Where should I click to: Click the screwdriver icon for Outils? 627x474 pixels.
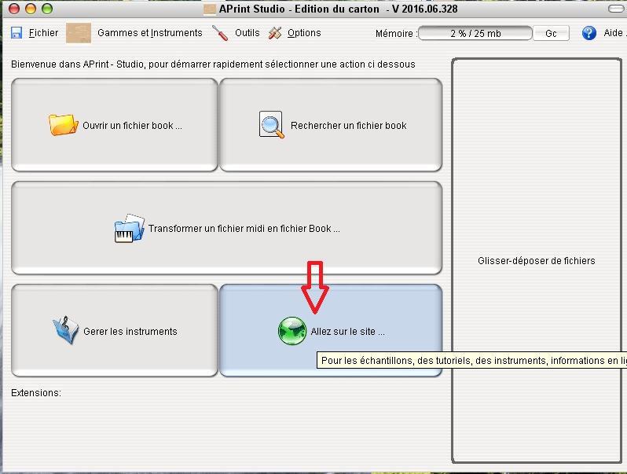220,33
